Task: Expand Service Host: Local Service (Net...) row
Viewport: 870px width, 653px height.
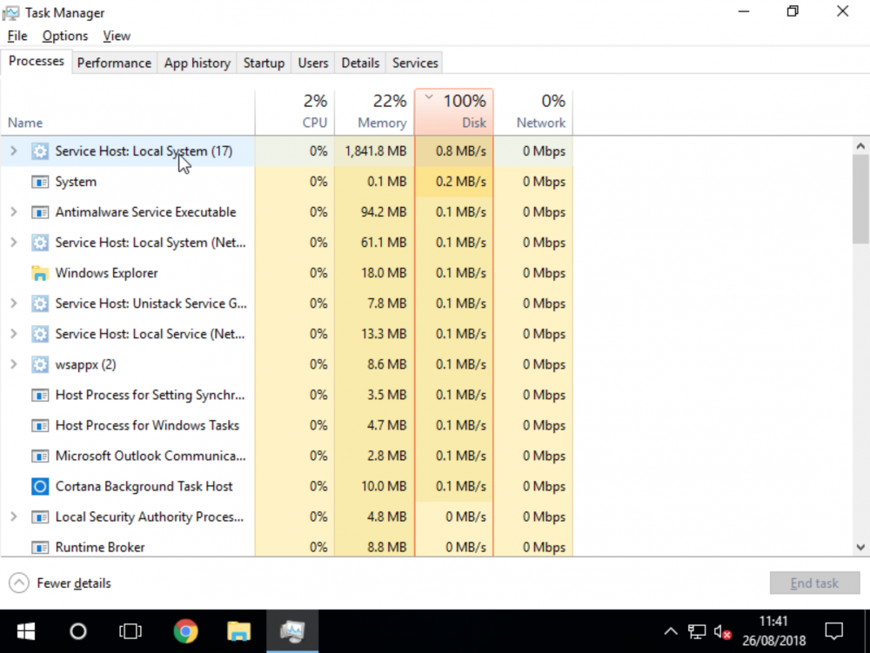Action: tap(14, 334)
